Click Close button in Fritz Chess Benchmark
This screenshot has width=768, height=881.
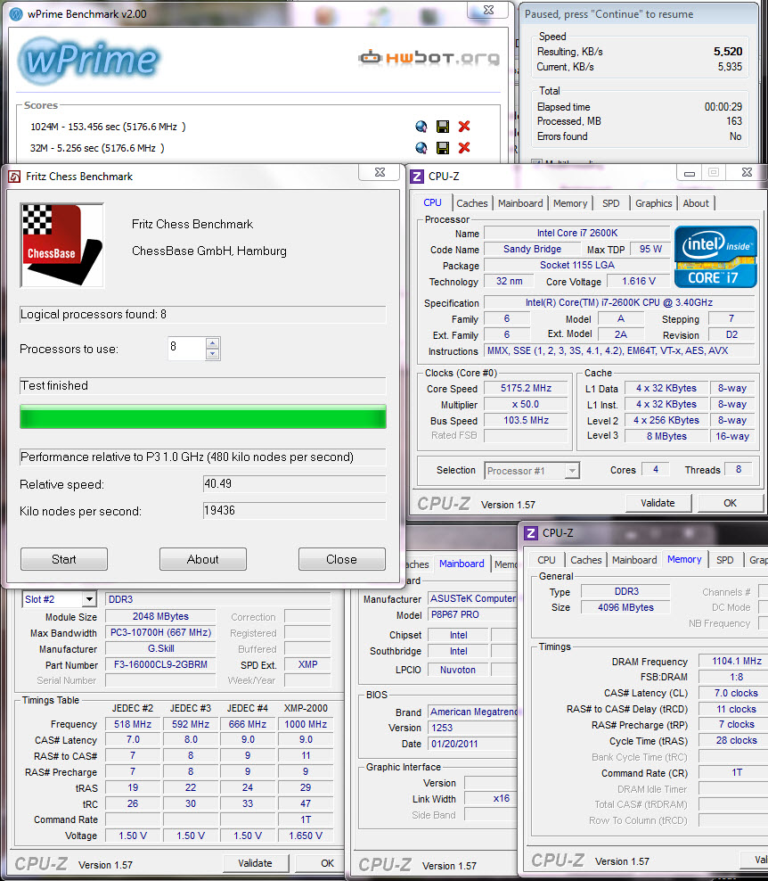tap(341, 559)
